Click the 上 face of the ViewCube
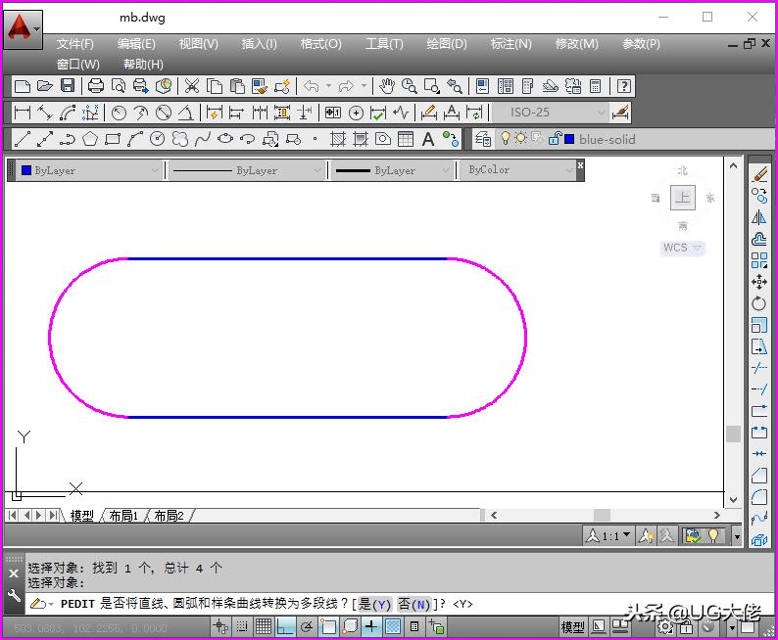Screen dimensions: 778x640 click(x=683, y=198)
